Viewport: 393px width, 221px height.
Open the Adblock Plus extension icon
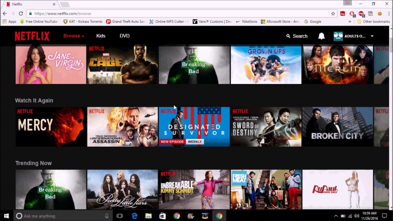point(361,14)
